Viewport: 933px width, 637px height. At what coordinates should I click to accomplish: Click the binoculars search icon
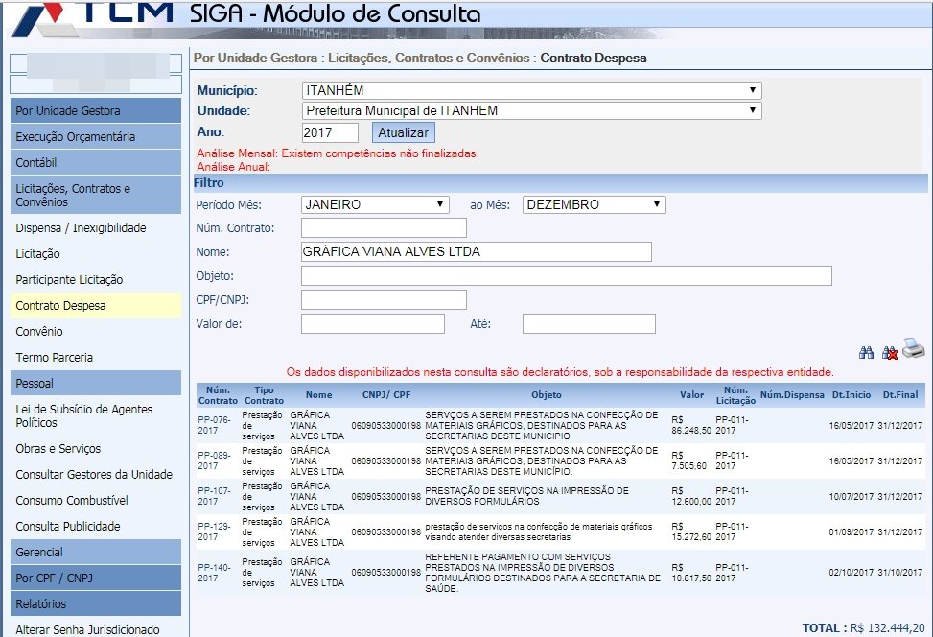coord(866,353)
